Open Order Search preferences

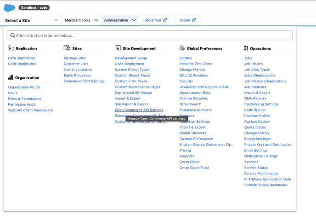tap(190, 104)
